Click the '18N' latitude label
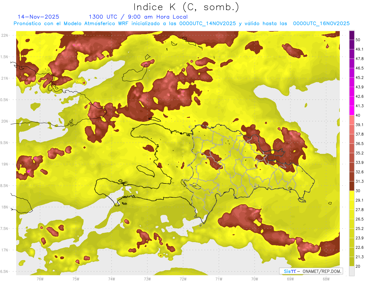Image resolution: width=366 pixels, height=283 pixels. point(5,207)
